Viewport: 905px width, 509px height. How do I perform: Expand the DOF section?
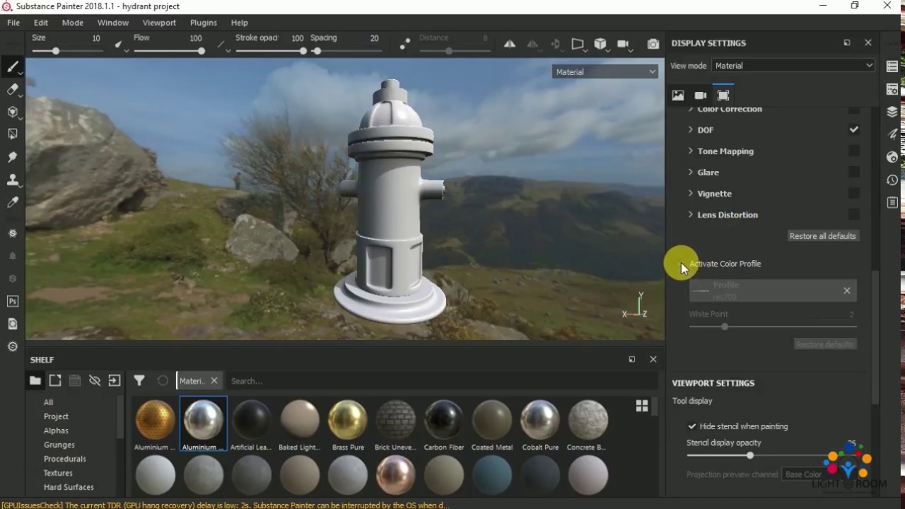[691, 130]
